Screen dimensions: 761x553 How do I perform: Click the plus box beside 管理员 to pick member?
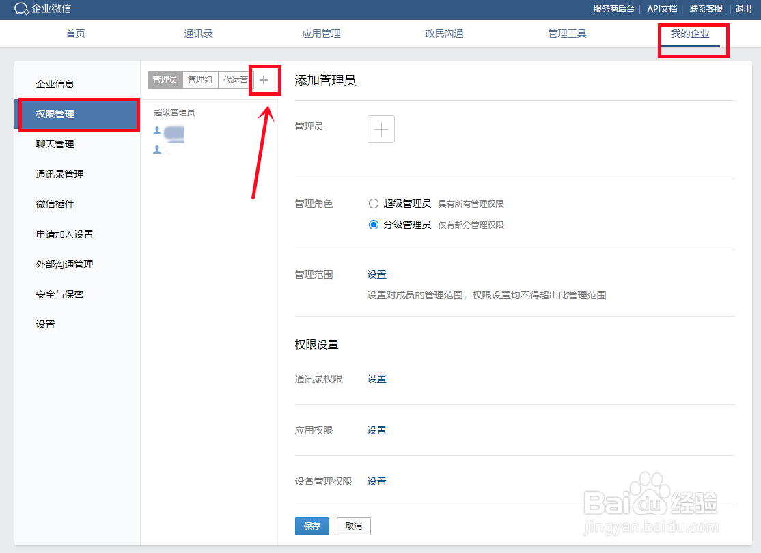tap(380, 128)
